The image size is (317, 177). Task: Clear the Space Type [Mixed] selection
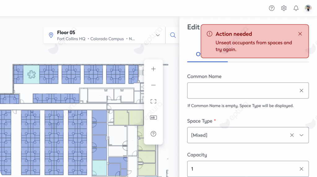pos(292,135)
